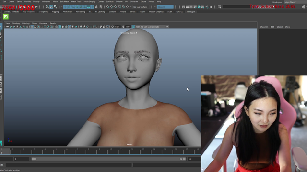Click the range slider left handle

[x=33, y=159]
